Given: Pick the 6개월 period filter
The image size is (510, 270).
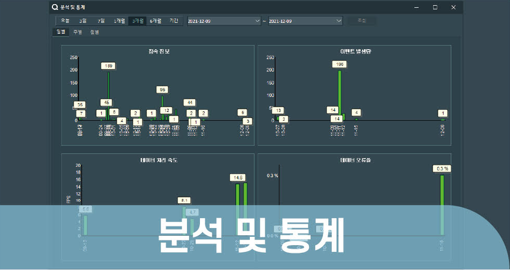Looking at the screenshot, I should click(x=155, y=21).
